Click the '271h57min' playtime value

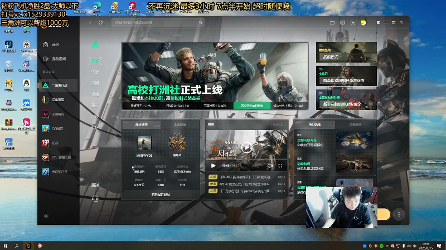(x=182, y=172)
